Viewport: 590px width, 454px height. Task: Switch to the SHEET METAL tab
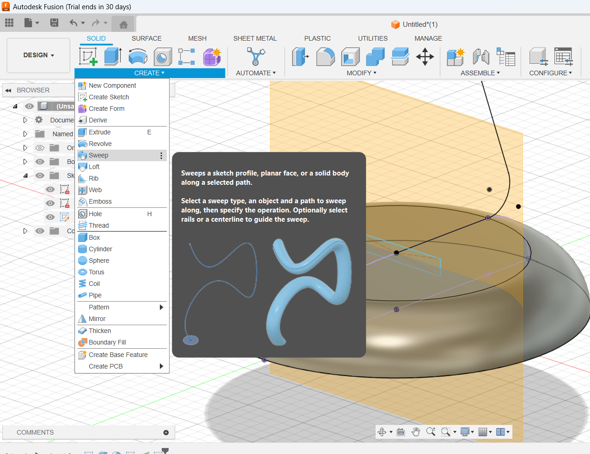pos(255,38)
